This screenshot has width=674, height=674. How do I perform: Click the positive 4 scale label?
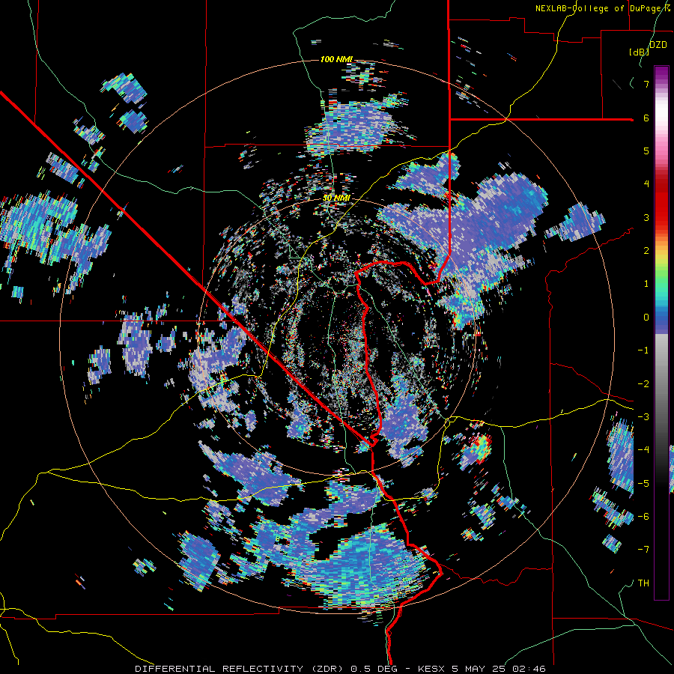coord(646,184)
